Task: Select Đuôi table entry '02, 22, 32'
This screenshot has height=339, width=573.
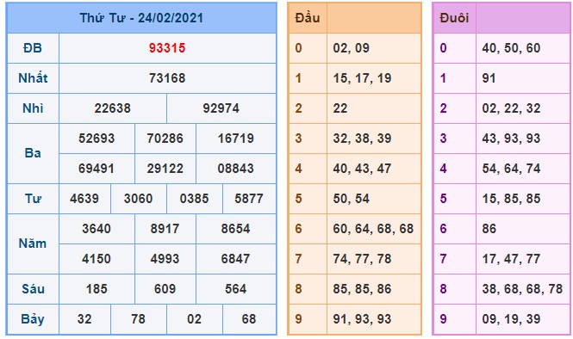Action: pyautogui.click(x=511, y=108)
